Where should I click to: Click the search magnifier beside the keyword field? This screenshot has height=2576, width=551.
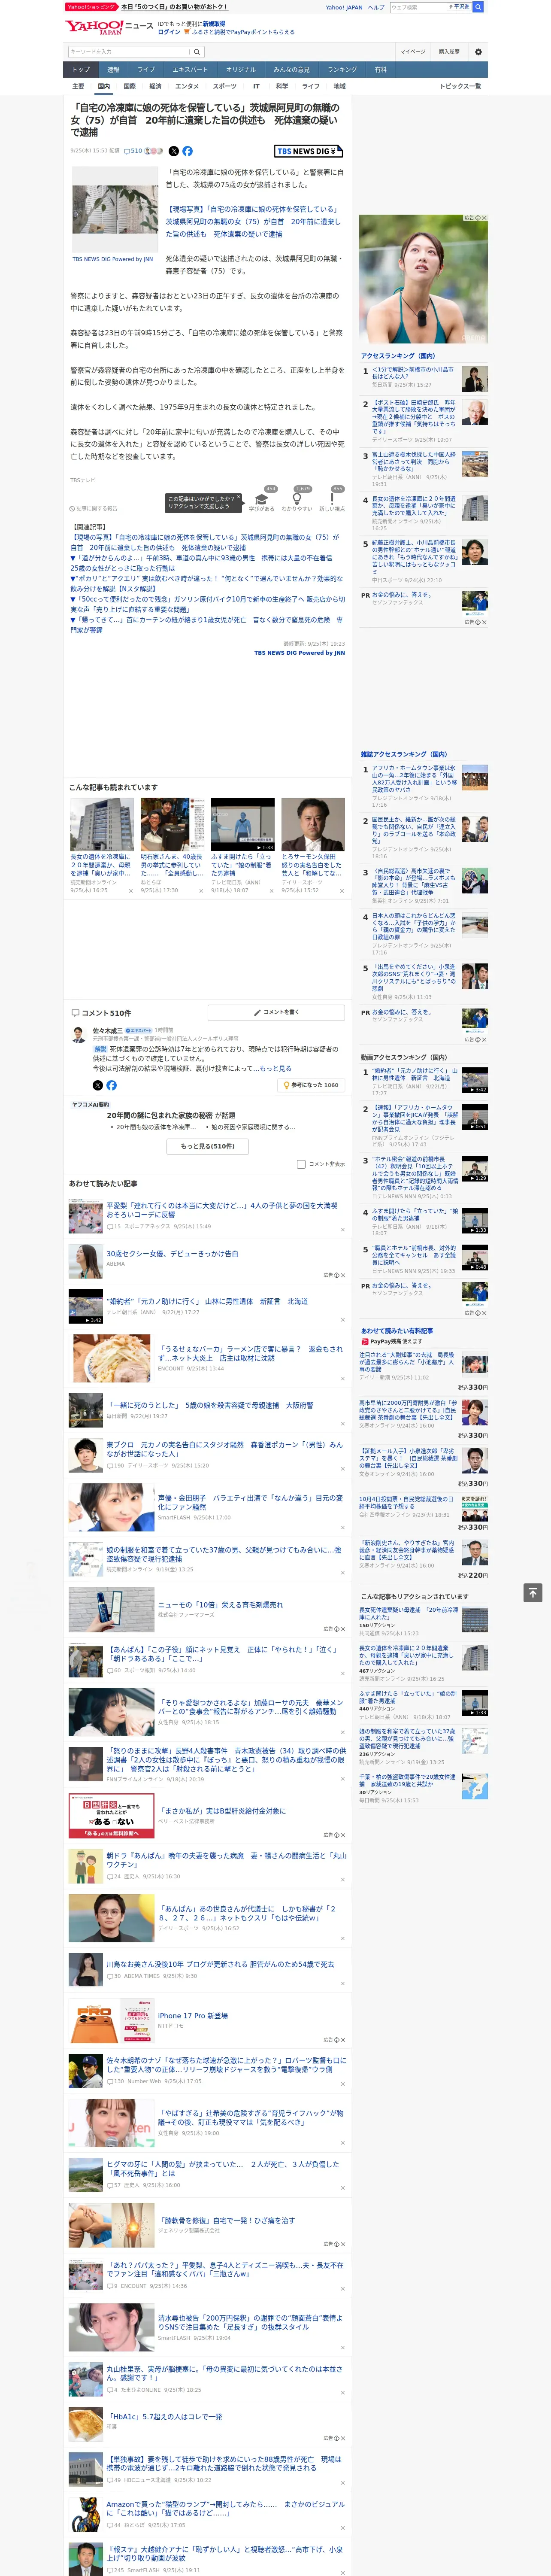[197, 51]
